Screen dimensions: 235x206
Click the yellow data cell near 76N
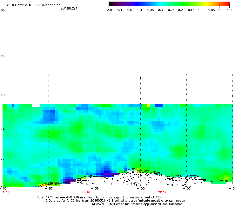[149, 105]
